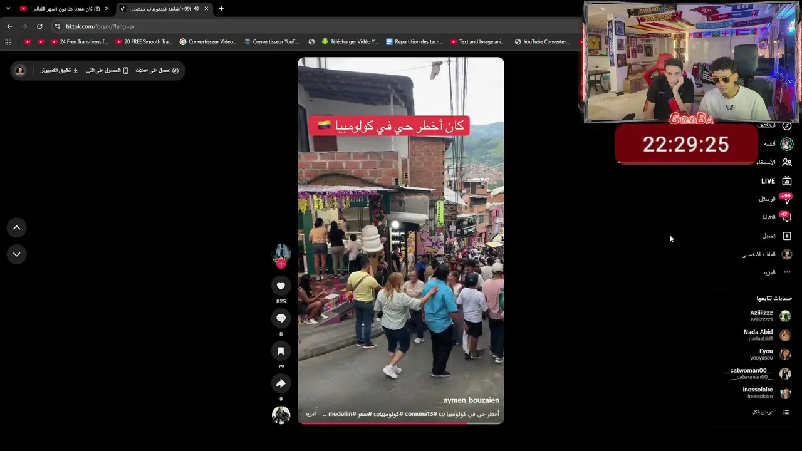Viewport: 802px width, 451px height.
Task: Click the creator name aymen_bouzaien
Action: pos(471,400)
